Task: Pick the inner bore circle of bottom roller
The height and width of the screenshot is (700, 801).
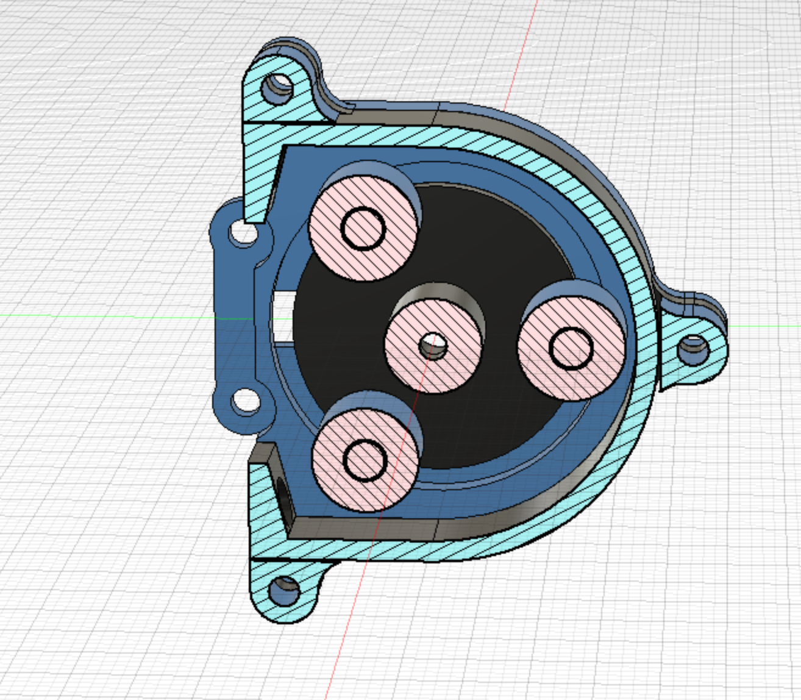Action: [365, 460]
